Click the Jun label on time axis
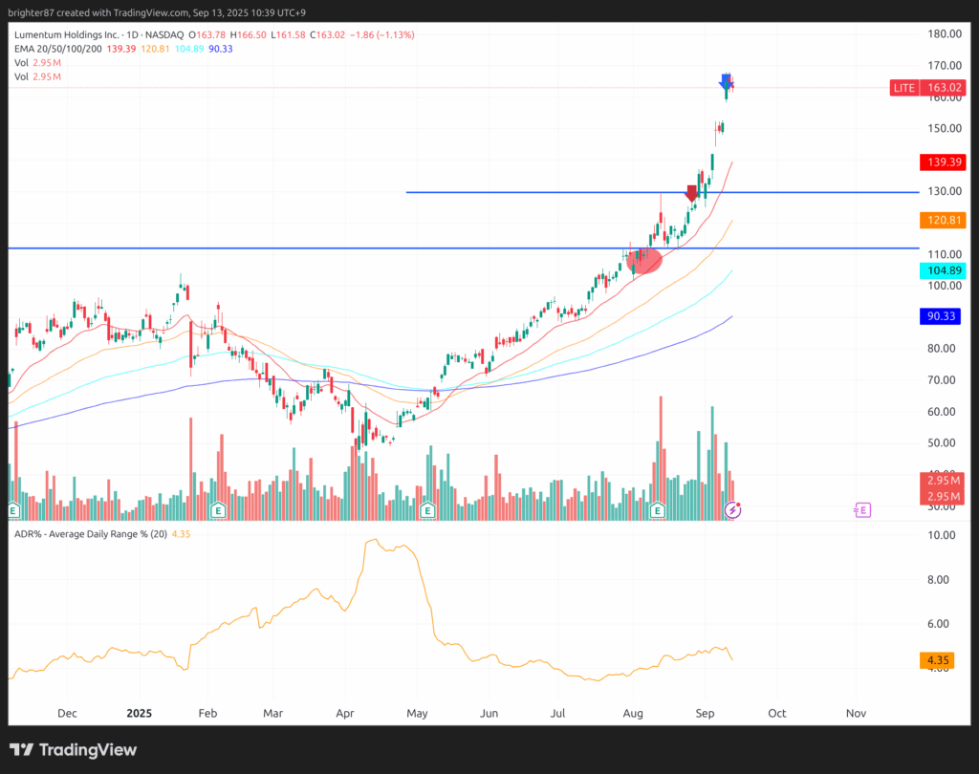This screenshot has width=979, height=774. coord(489,713)
